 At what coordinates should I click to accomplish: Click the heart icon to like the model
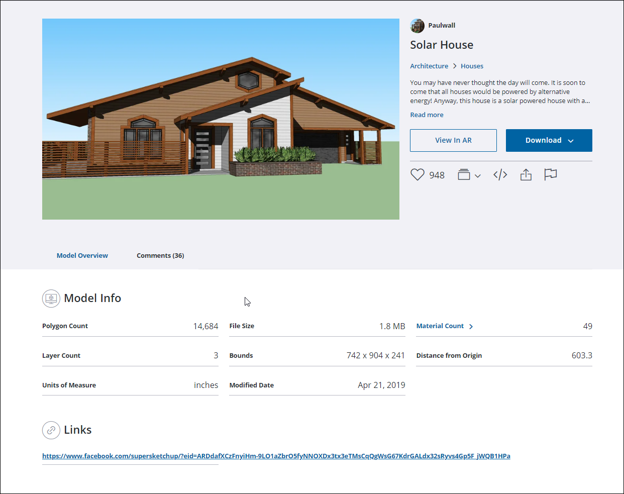pyautogui.click(x=417, y=175)
